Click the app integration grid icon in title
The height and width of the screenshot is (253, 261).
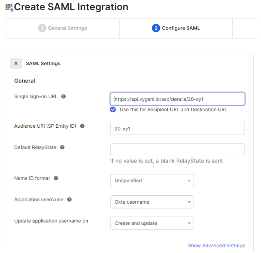click(x=9, y=8)
